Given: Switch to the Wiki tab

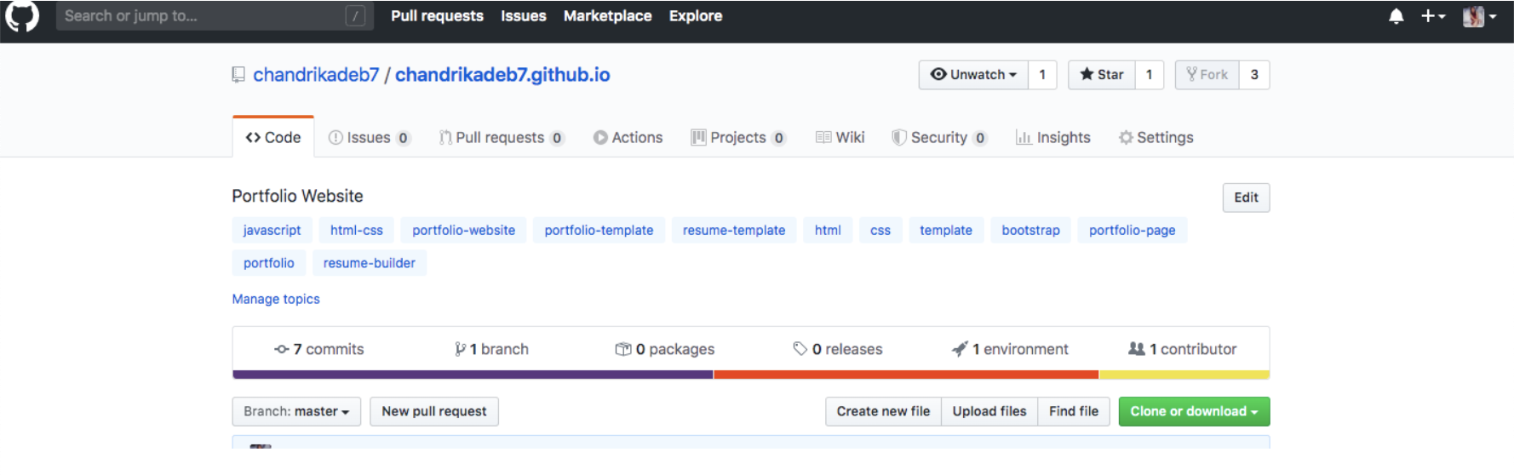Looking at the screenshot, I should pos(840,137).
